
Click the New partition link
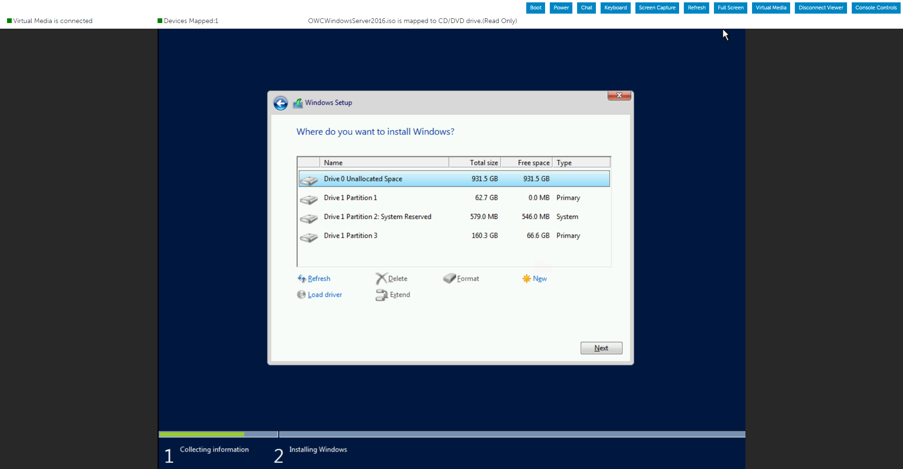coord(539,279)
